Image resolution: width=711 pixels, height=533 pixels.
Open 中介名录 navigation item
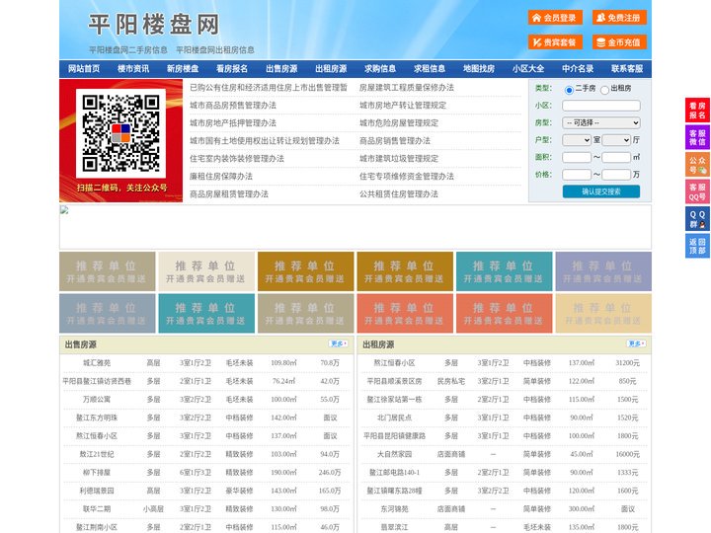578,69
